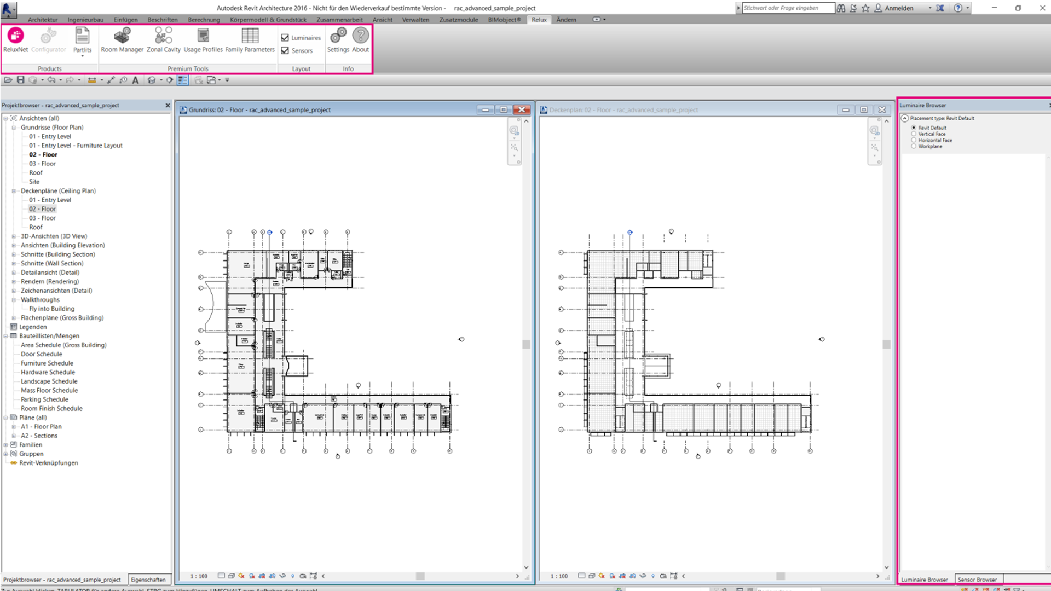Click horizontal scrollbar thumb in Deckenplan view
The image size is (1051, 591).
[781, 576]
